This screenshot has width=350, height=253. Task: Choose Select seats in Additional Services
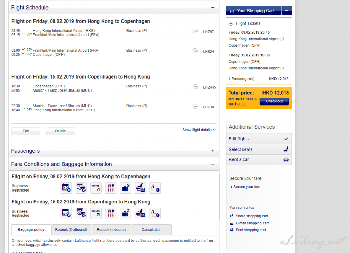click(x=259, y=149)
